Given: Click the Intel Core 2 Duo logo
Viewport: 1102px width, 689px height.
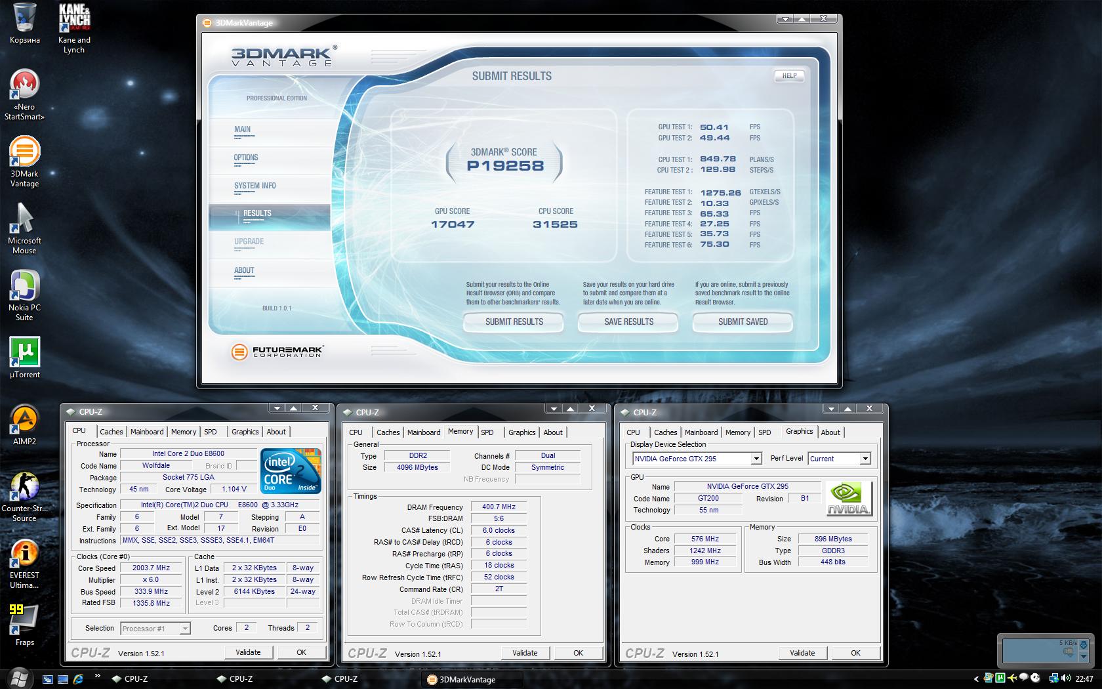Looking at the screenshot, I should 291,470.
